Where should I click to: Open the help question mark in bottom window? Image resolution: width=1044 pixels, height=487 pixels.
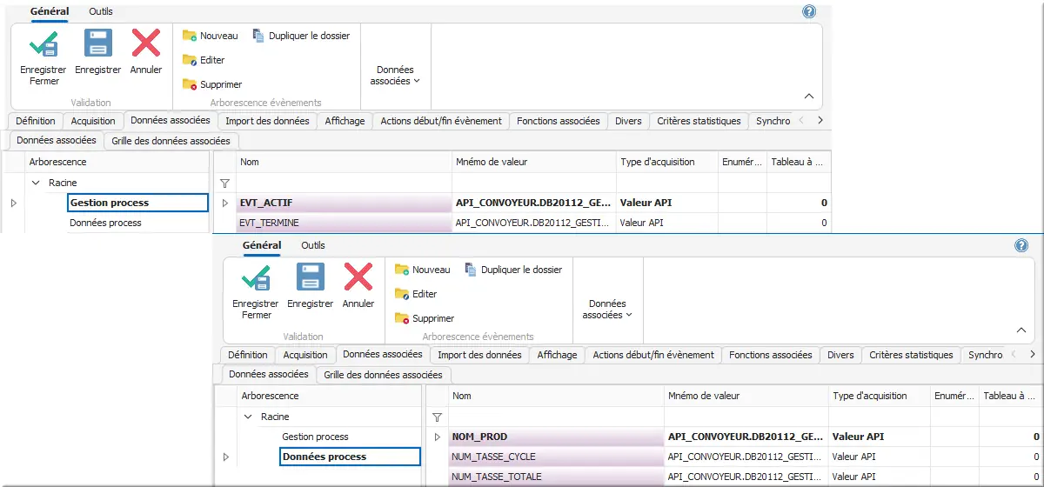(1021, 245)
